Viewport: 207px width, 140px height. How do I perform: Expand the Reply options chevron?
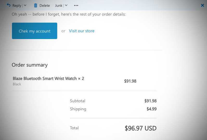coord(25,5)
